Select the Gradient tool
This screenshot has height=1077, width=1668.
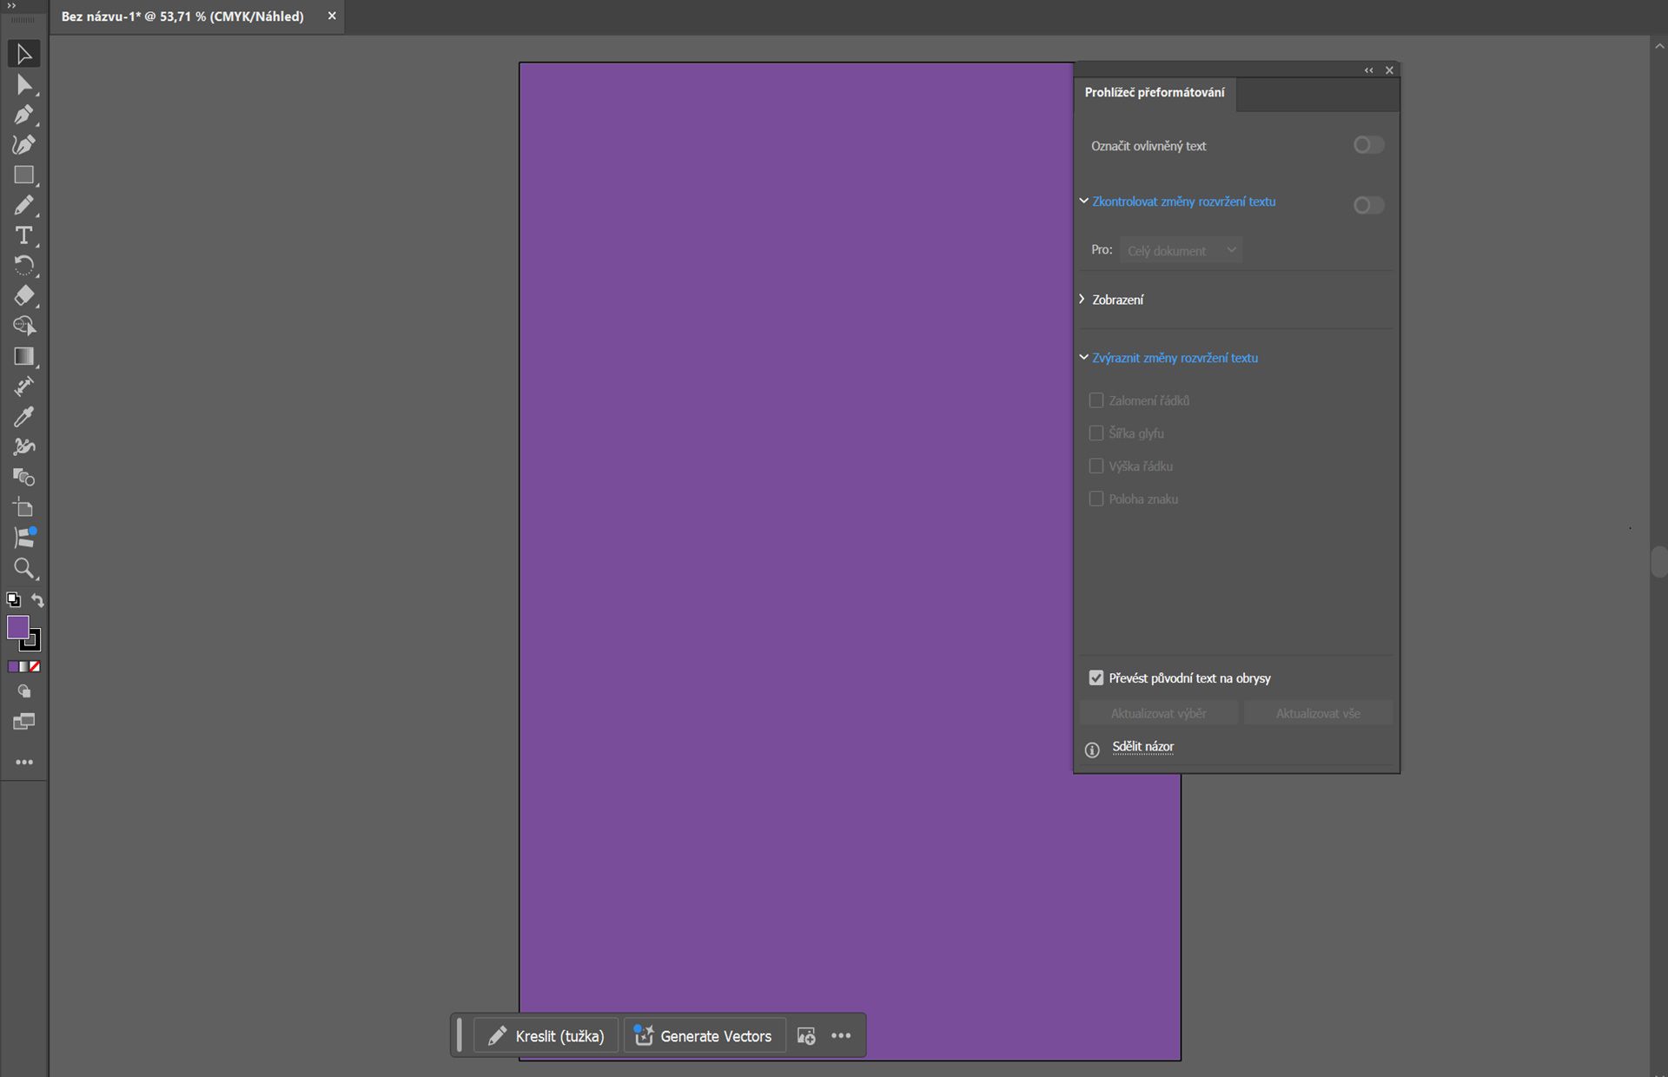(23, 356)
